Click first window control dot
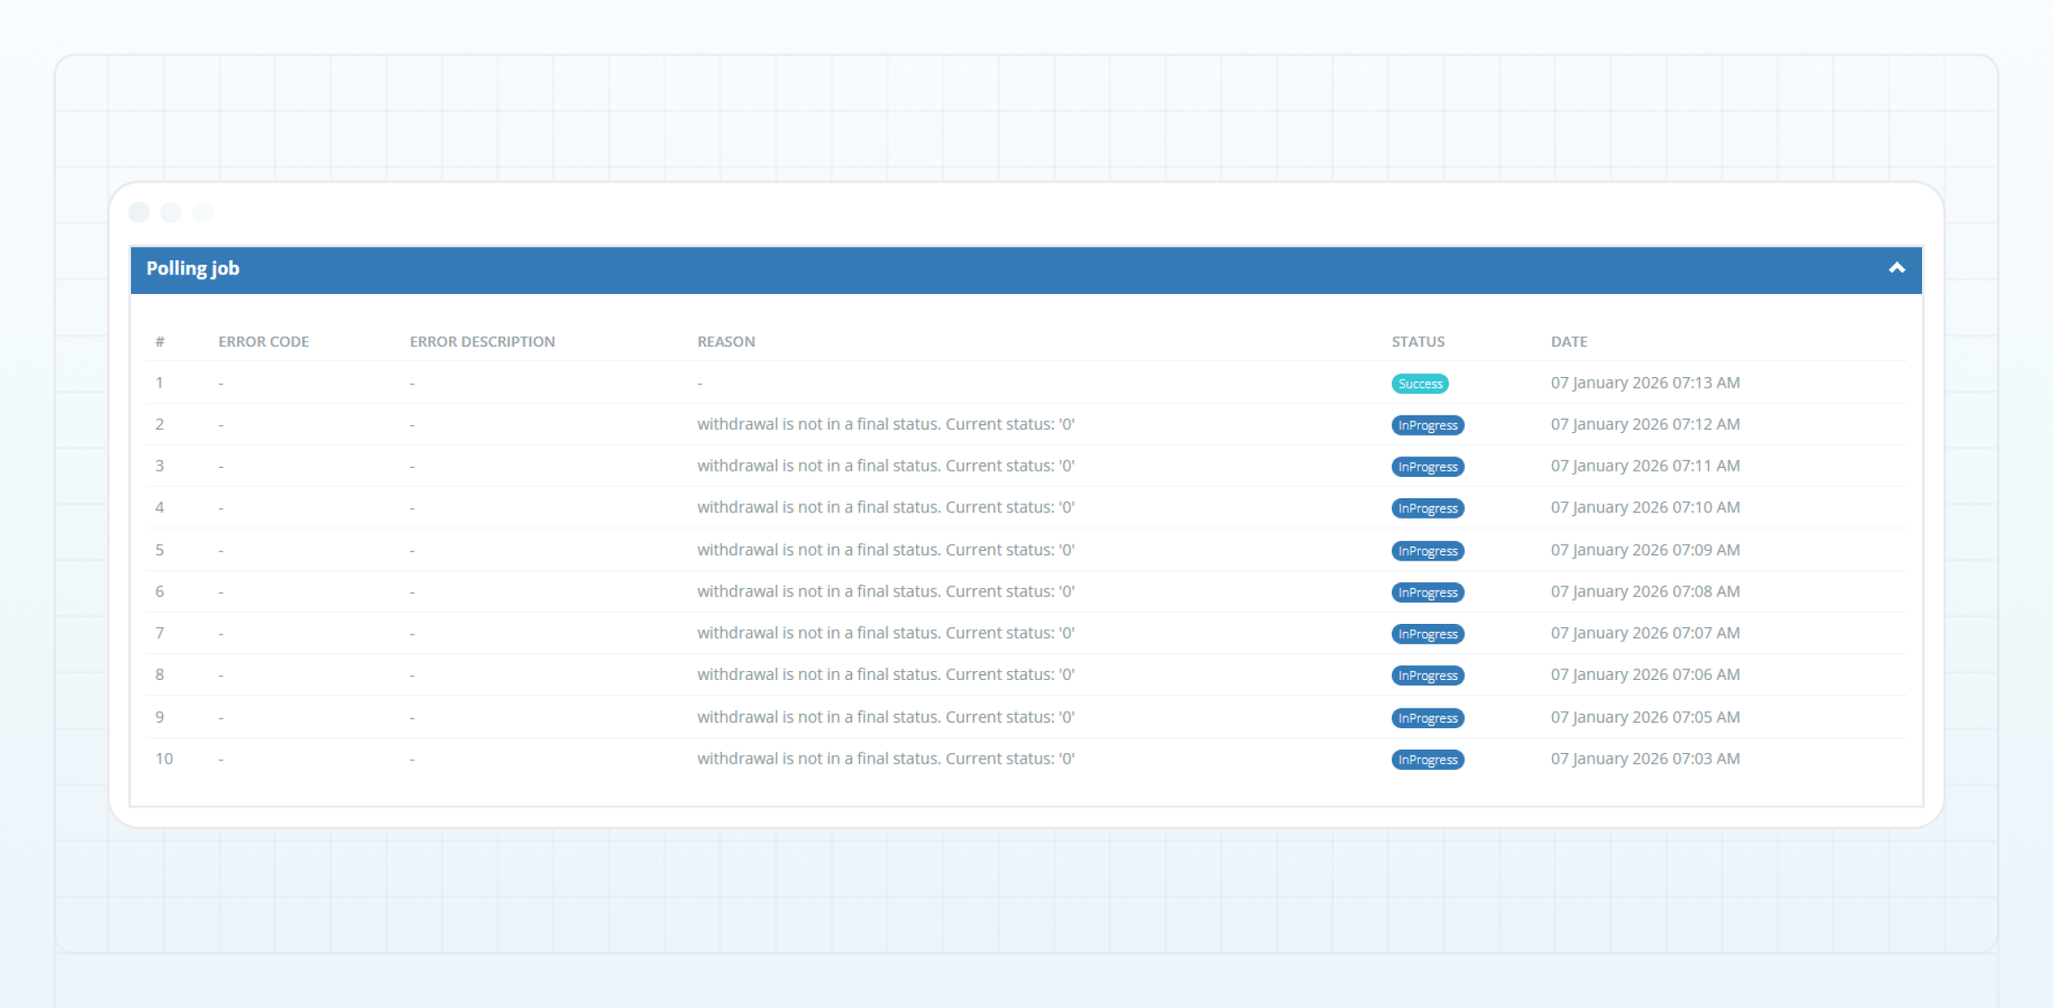Viewport: 2053px width, 1008px height. click(x=139, y=212)
